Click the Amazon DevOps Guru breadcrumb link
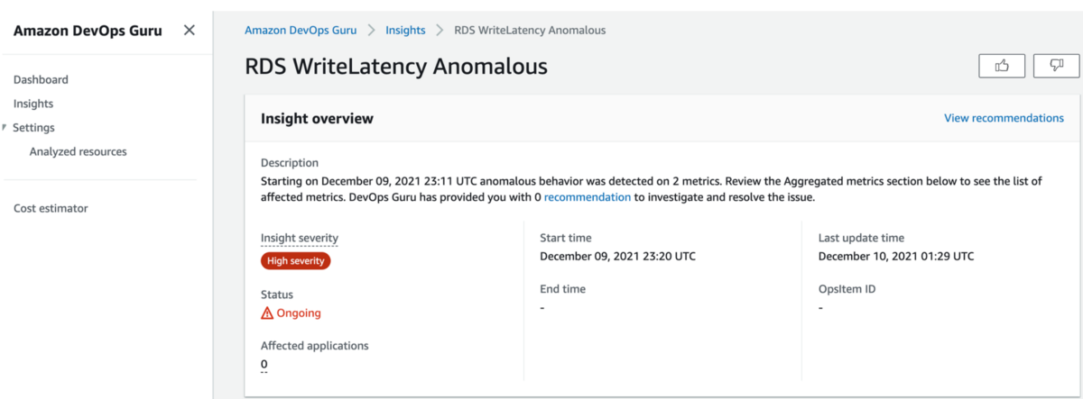1083x399 pixels. 301,30
